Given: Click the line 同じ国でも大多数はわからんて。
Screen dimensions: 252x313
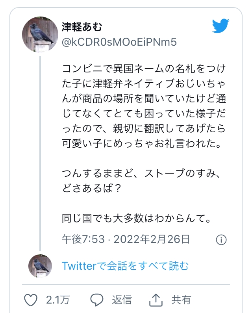Looking at the screenshot, I should pos(137,218).
